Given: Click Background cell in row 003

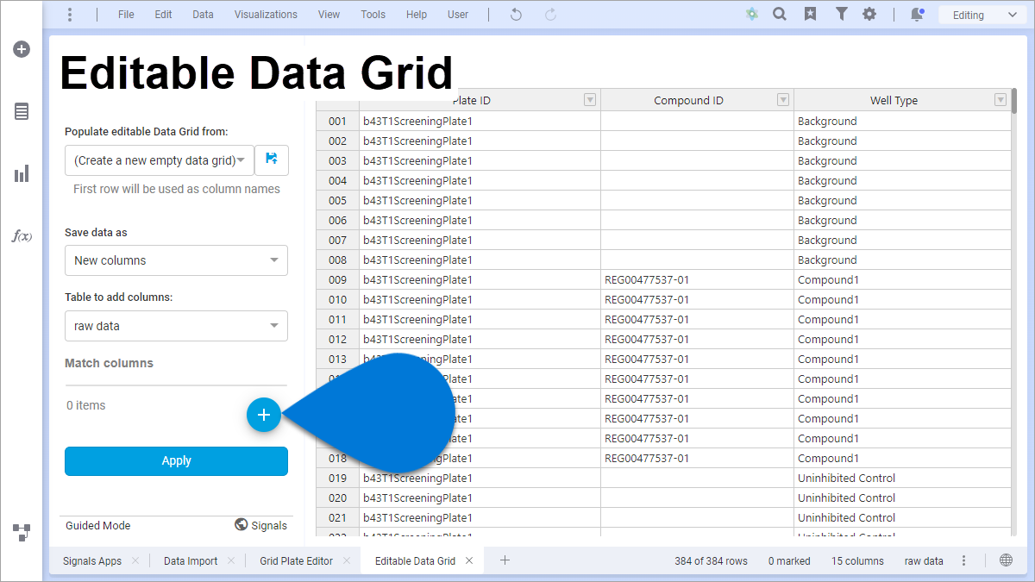Looking at the screenshot, I should (x=902, y=160).
